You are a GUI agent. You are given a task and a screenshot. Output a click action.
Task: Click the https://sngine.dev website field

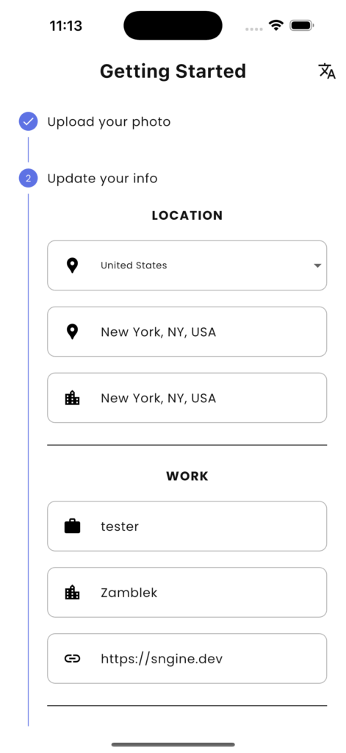(x=187, y=658)
